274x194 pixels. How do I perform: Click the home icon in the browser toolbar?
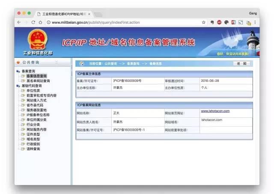pos(40,22)
